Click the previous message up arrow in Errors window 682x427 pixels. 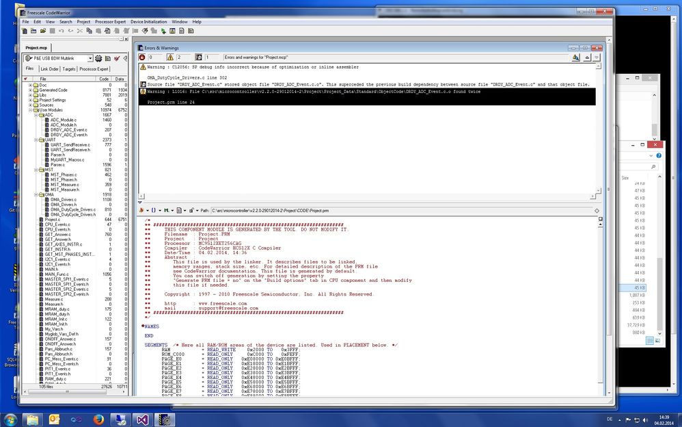[x=587, y=57]
